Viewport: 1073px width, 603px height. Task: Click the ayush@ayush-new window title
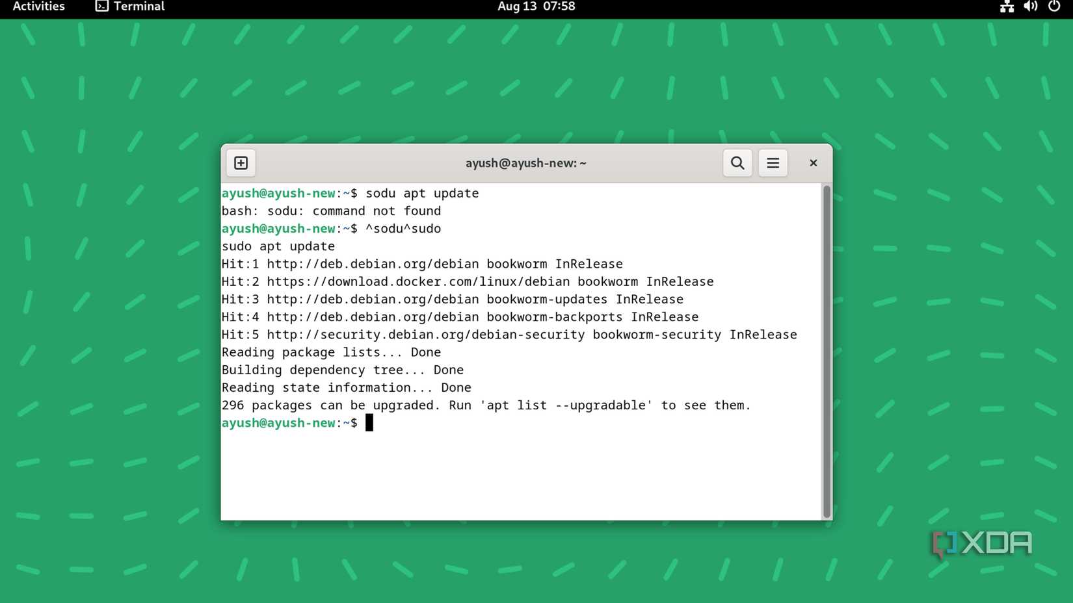tap(525, 162)
